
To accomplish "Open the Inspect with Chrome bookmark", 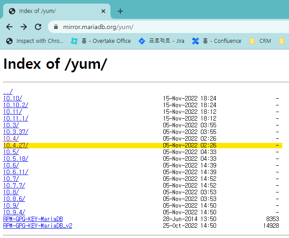I will 34,41.
